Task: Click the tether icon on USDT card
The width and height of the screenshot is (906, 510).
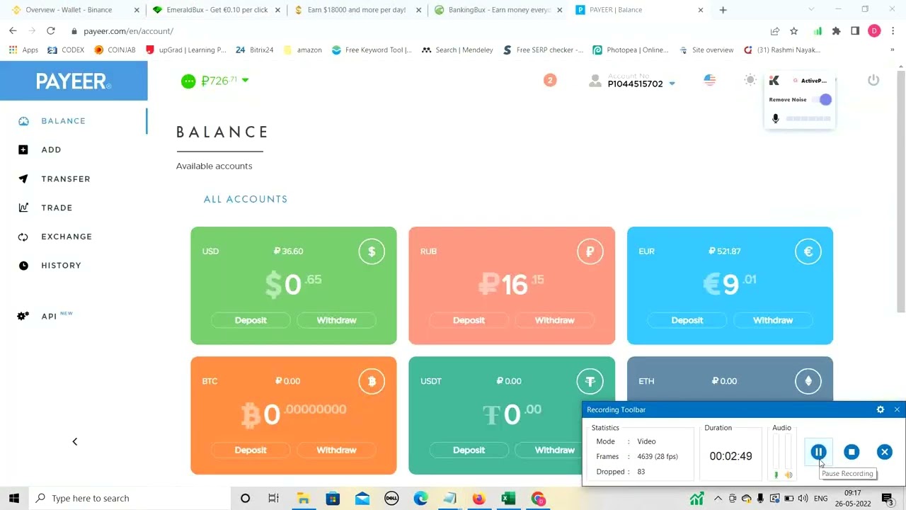Action: pos(590,381)
